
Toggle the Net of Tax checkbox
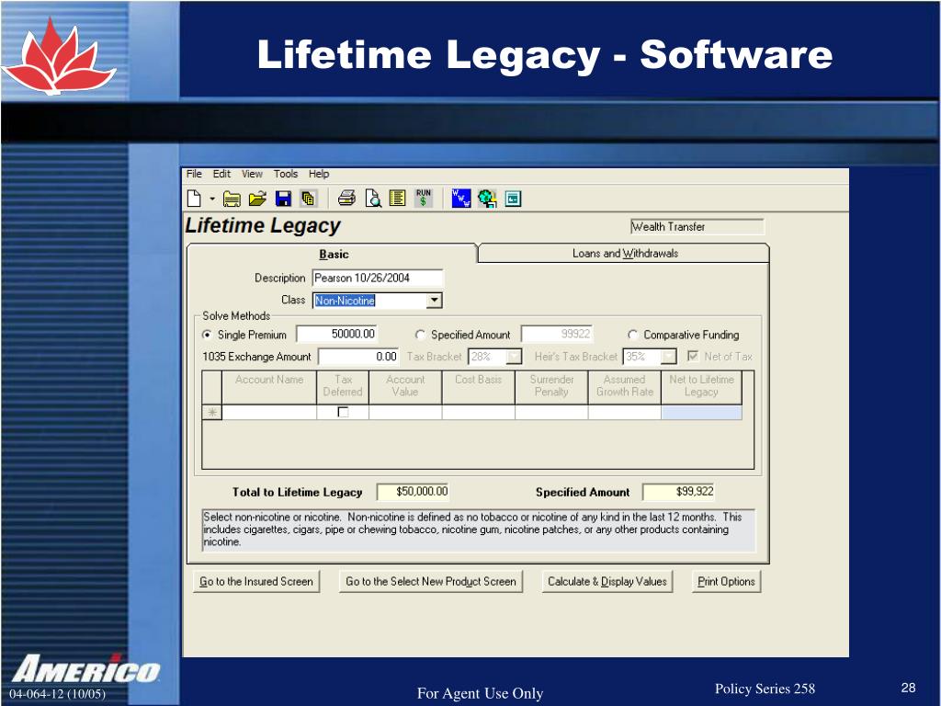[x=693, y=356]
